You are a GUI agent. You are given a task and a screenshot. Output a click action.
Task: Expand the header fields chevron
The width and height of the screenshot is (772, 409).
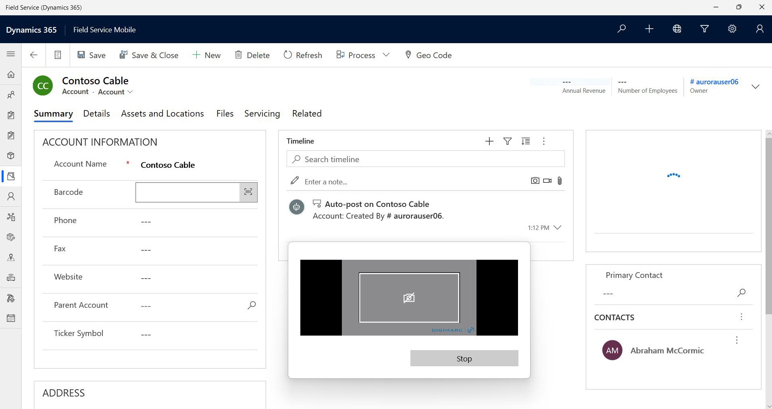point(755,86)
